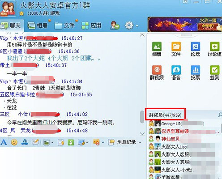Switch to the 相册 tab

click(x=38, y=26)
